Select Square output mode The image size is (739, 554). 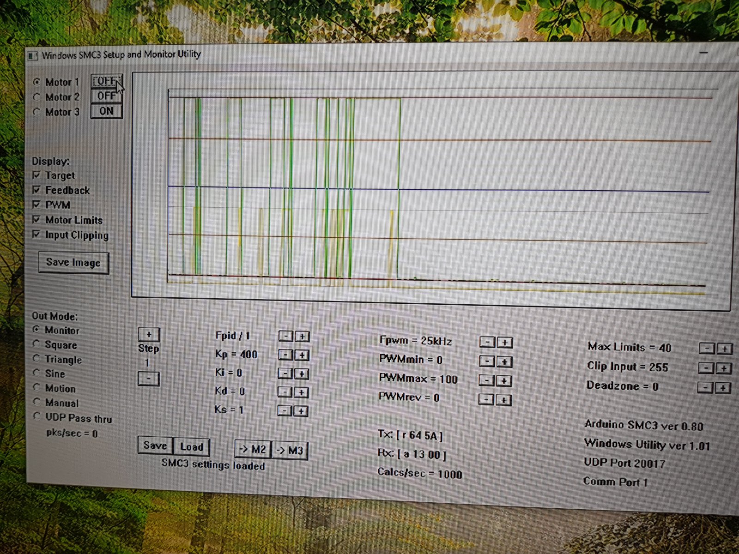pyautogui.click(x=36, y=344)
